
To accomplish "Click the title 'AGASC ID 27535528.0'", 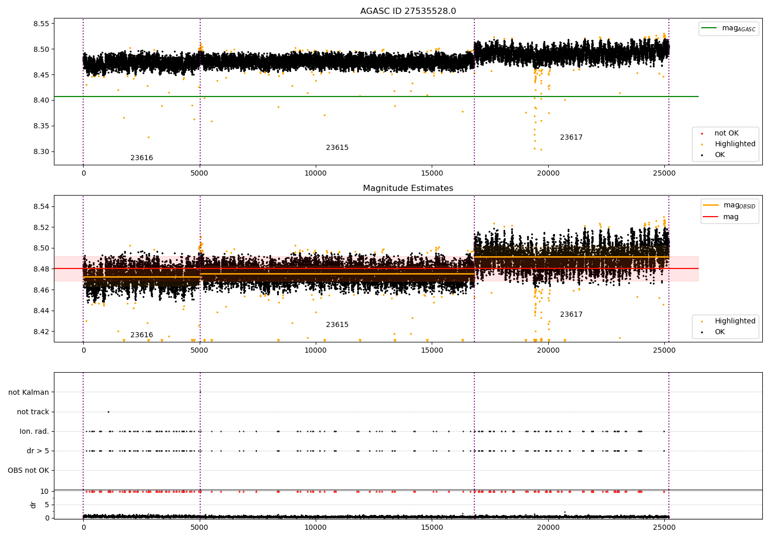I will [x=408, y=11].
